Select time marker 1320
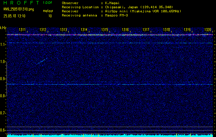This screenshot has height=137, width=216. pyautogui.click(x=208, y=29)
